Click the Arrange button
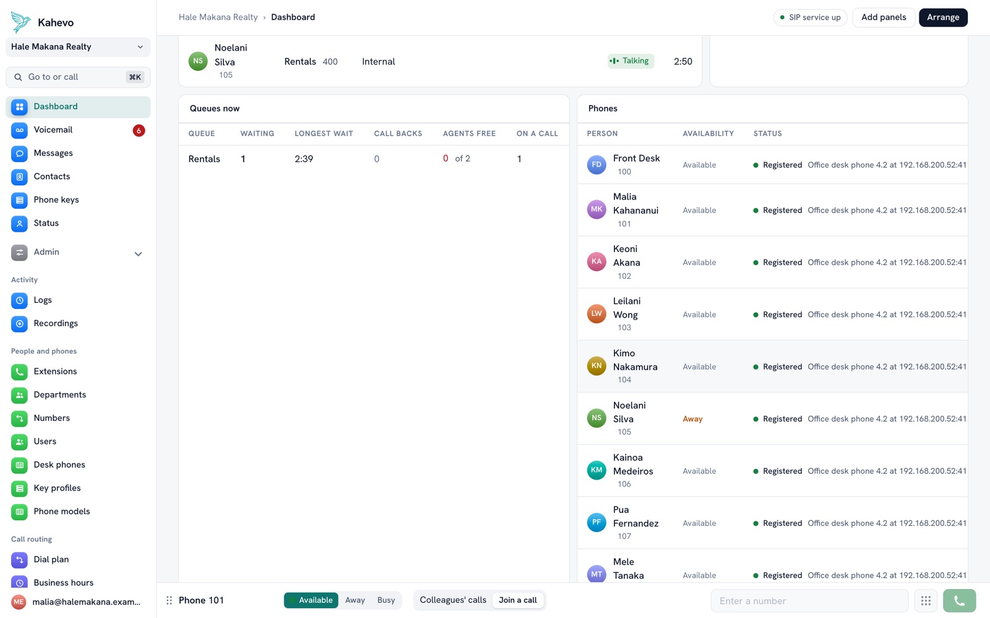Viewport: 990px width, 618px height. 943,17
